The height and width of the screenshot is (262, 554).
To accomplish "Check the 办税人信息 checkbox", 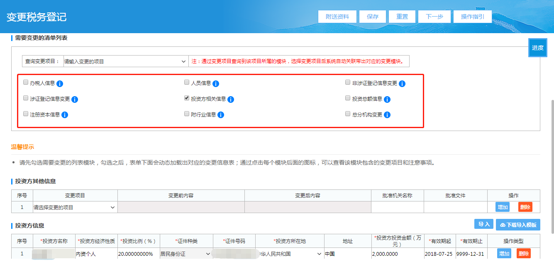I will click(x=26, y=82).
